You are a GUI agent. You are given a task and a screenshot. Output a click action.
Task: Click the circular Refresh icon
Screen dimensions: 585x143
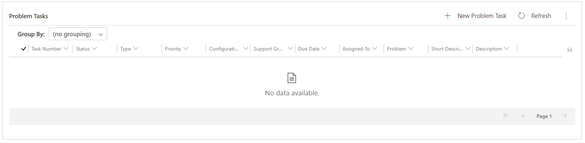click(x=521, y=16)
